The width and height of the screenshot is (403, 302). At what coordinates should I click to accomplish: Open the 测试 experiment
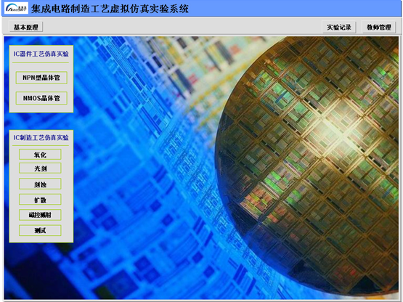40,231
